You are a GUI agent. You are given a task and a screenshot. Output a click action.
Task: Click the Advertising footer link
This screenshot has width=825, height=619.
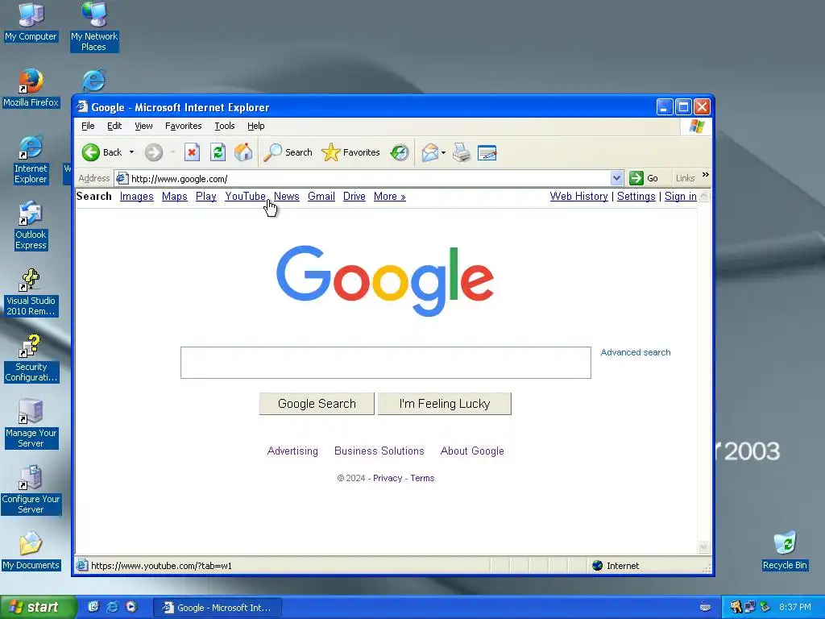(x=292, y=451)
